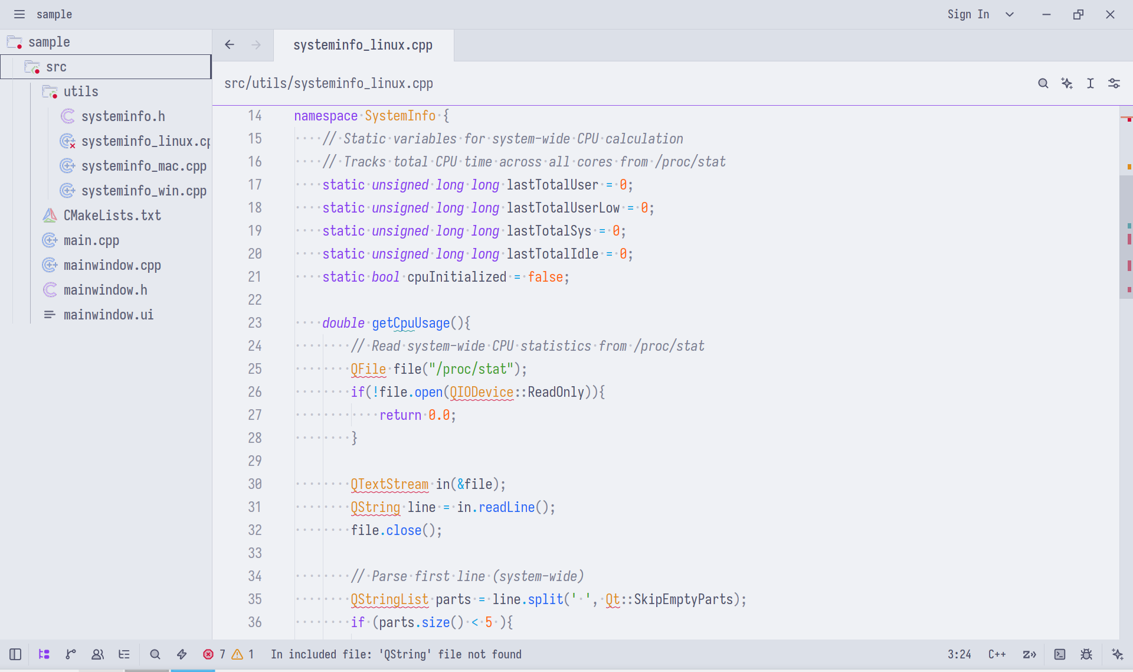Open the git branch panel icon

(71, 654)
